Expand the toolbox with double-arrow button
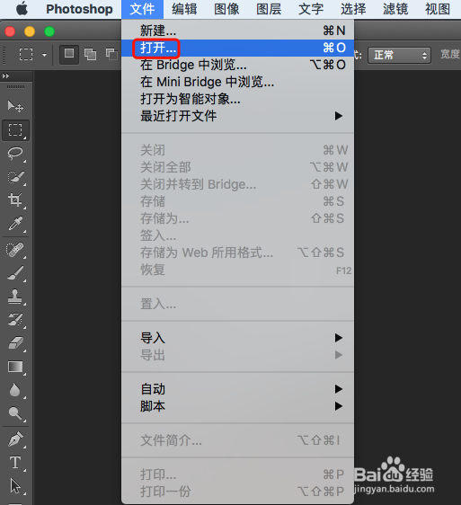This screenshot has width=461, height=505. [5, 76]
